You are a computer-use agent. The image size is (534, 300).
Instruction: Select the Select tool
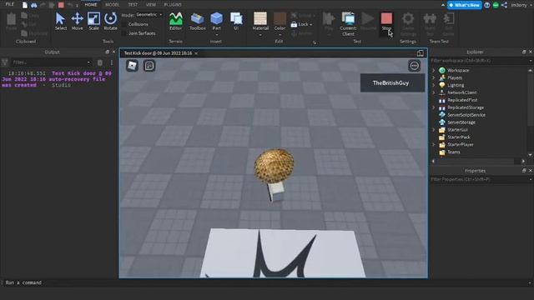61,21
